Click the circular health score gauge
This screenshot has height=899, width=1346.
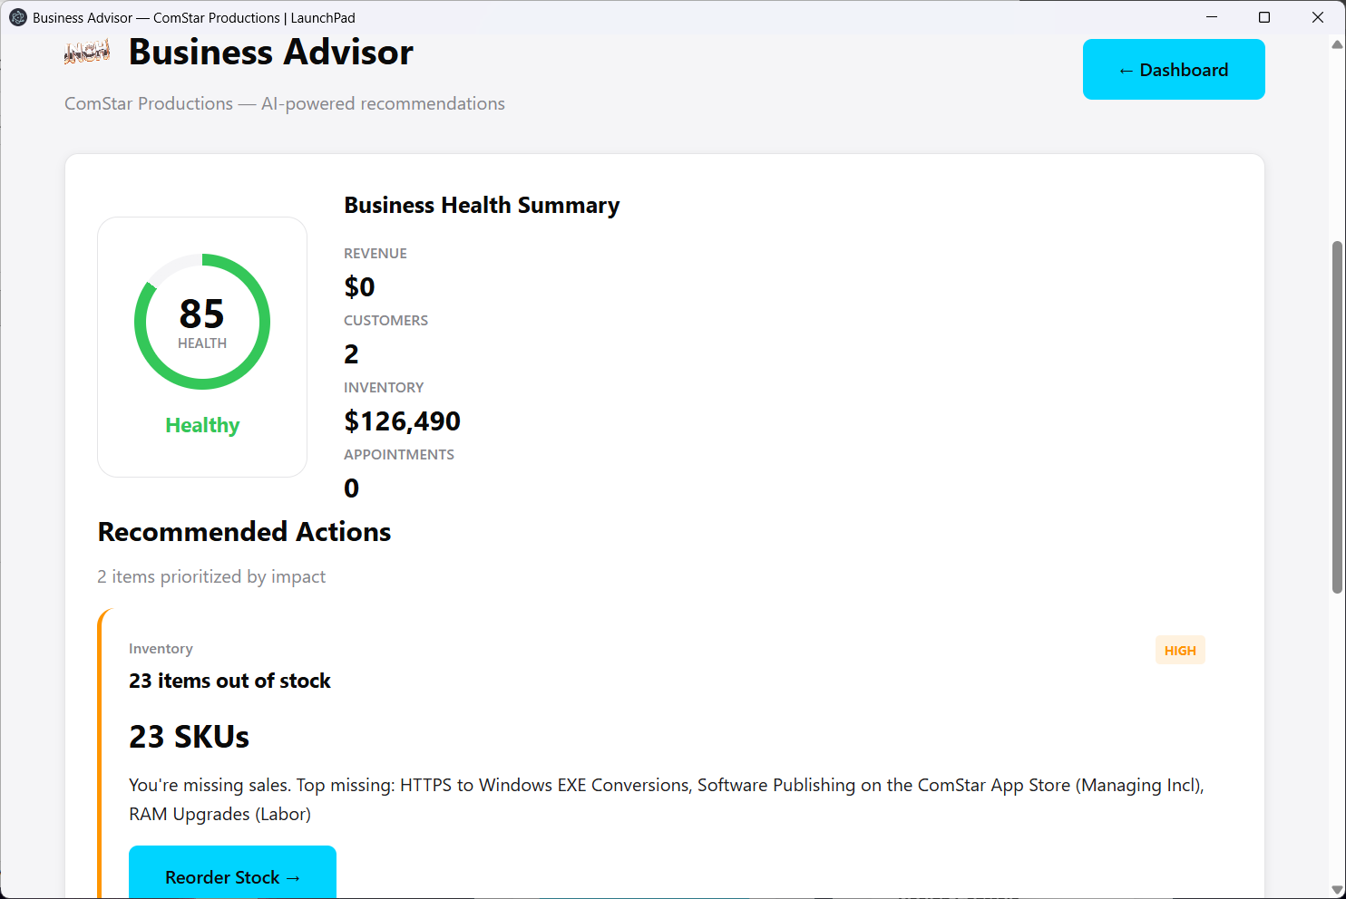[x=202, y=322]
